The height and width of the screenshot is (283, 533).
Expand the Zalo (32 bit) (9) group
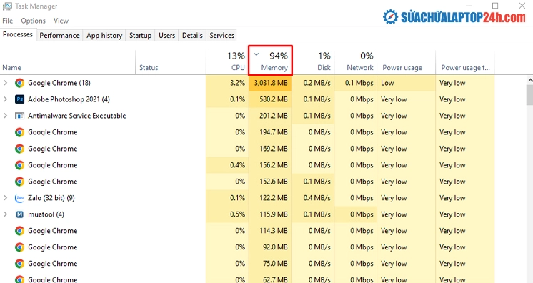coord(6,198)
